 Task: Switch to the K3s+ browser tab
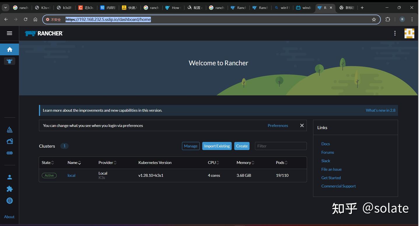coord(43,8)
